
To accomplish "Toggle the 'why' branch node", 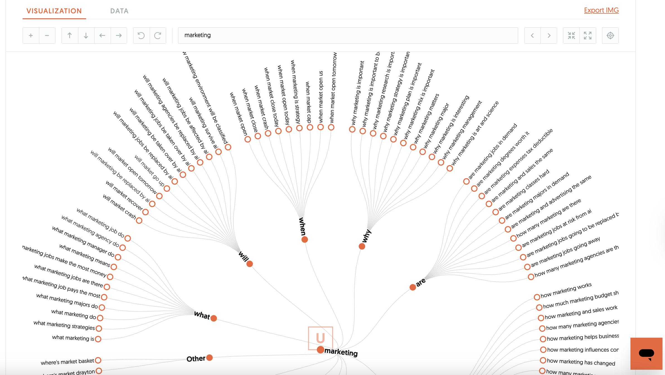I will click(361, 246).
